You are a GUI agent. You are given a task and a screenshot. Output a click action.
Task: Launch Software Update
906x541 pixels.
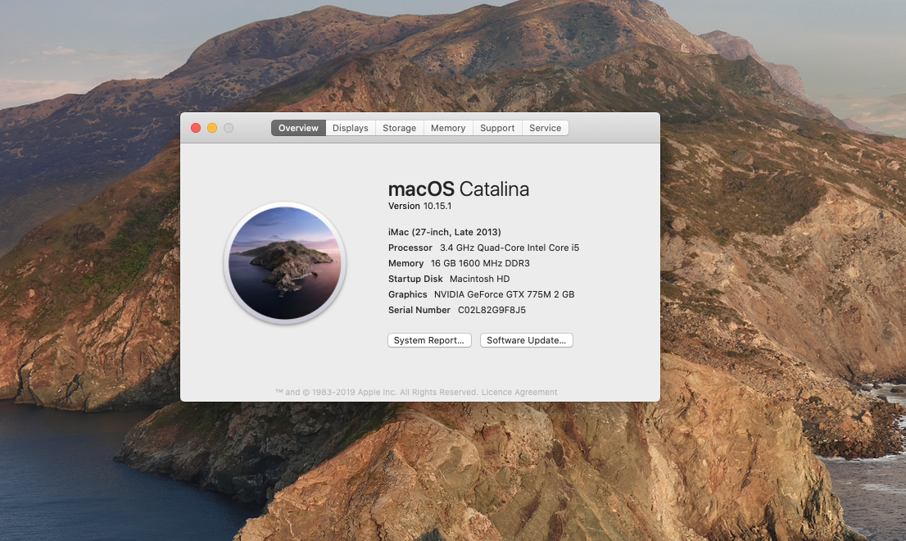point(527,340)
